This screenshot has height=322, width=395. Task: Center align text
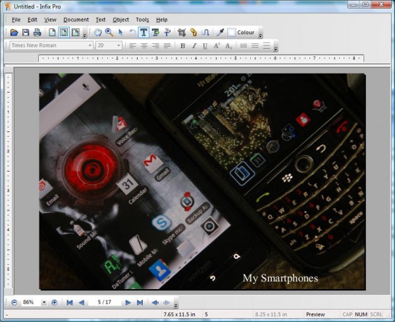pos(144,45)
